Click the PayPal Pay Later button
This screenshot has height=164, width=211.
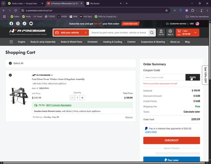pyautogui.click(x=171, y=160)
